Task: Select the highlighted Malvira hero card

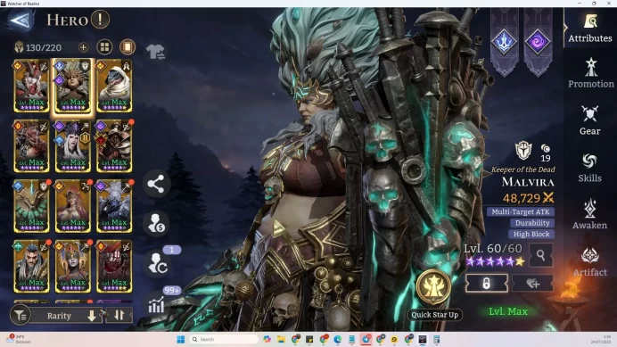Action: 73,86
